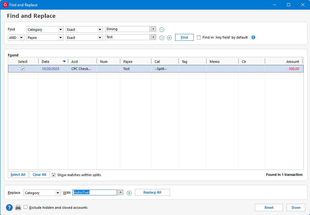Open the Payee field dropdown
Viewport: 310px width, 215px height.
pos(45,38)
